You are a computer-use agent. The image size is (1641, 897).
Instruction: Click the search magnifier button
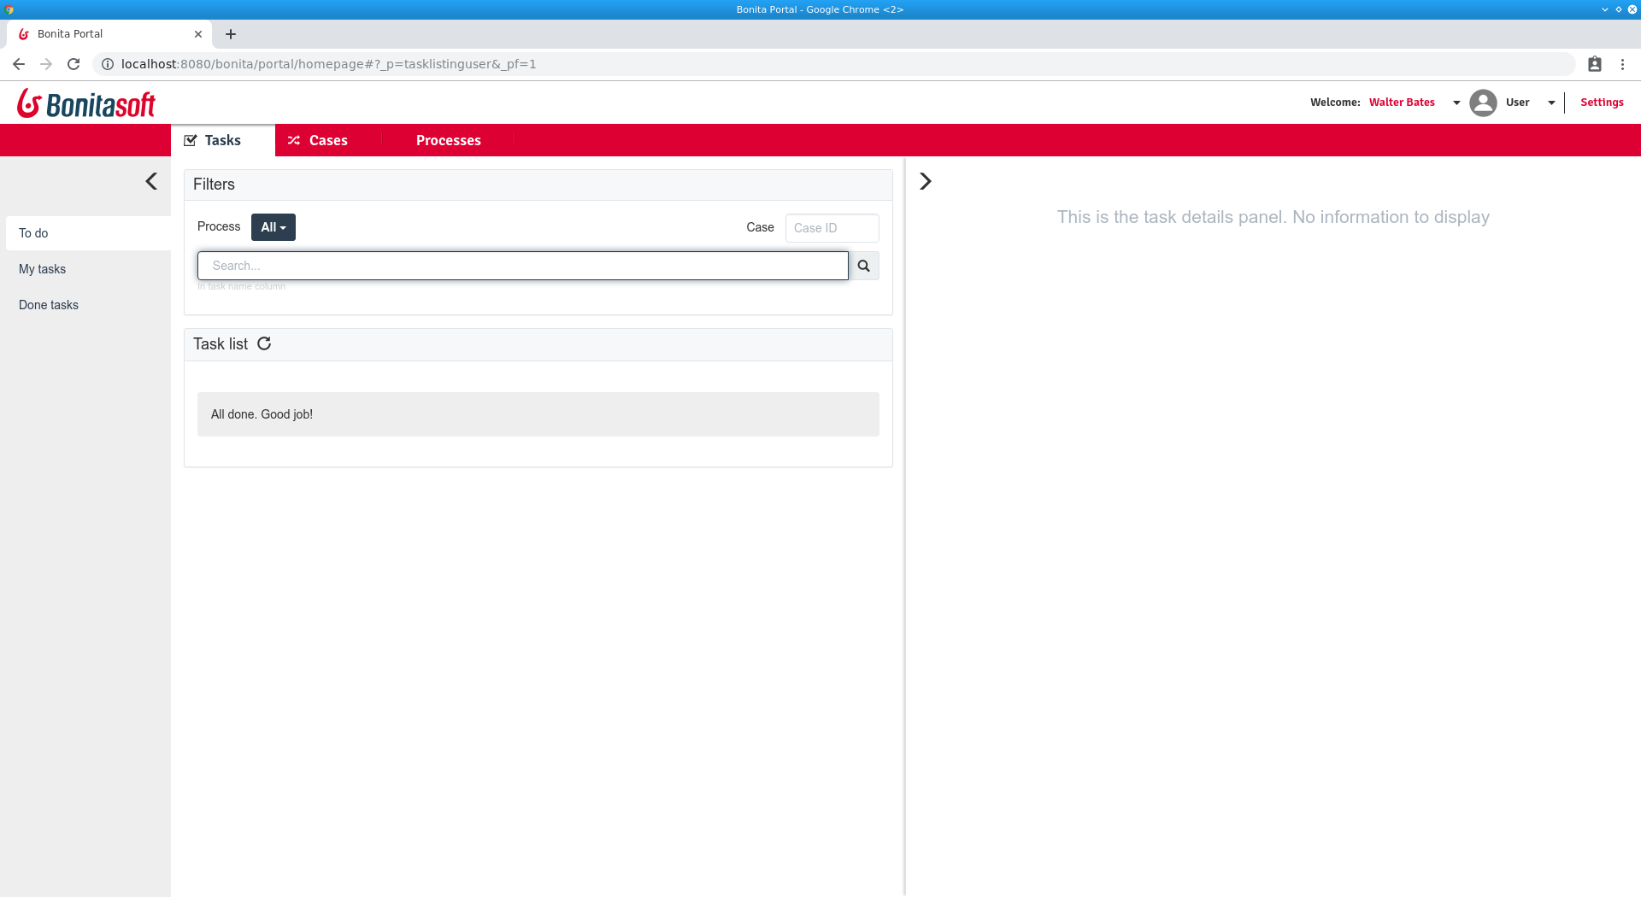[x=864, y=266]
